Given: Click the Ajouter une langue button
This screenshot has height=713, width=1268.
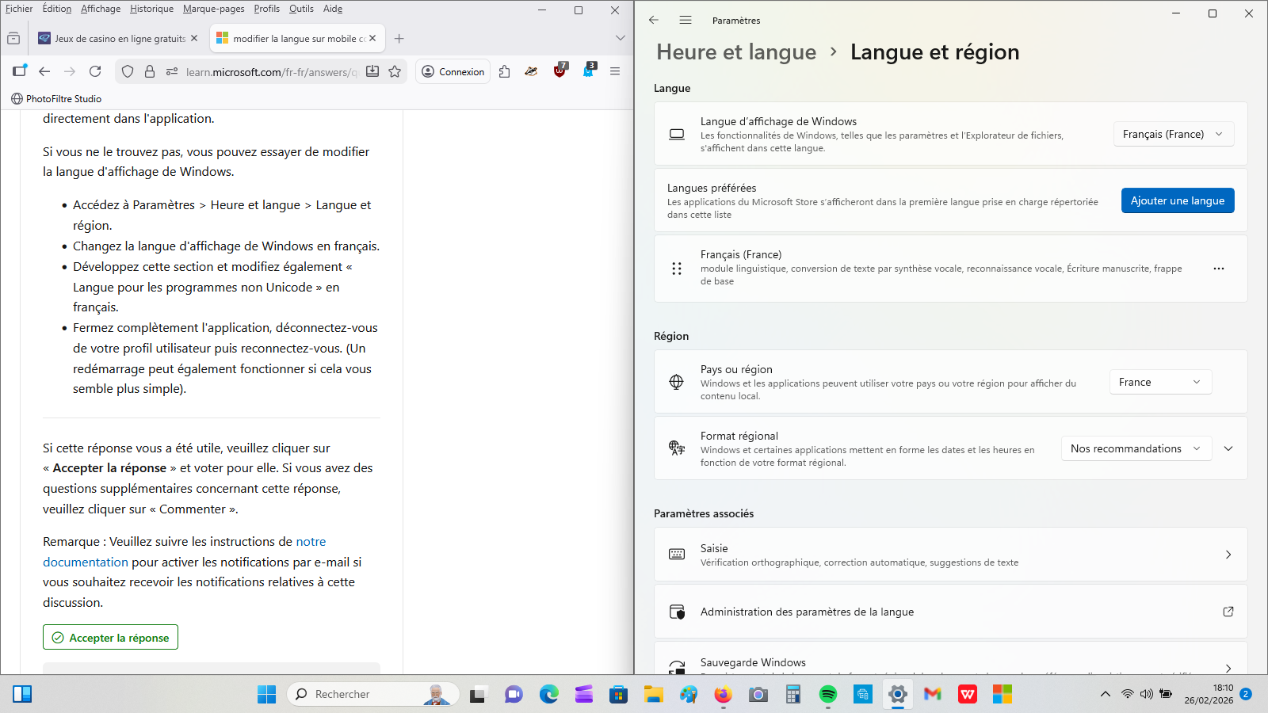Looking at the screenshot, I should point(1178,200).
